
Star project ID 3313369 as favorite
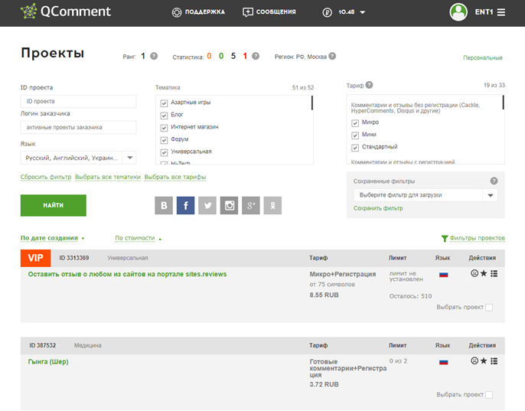[484, 273]
